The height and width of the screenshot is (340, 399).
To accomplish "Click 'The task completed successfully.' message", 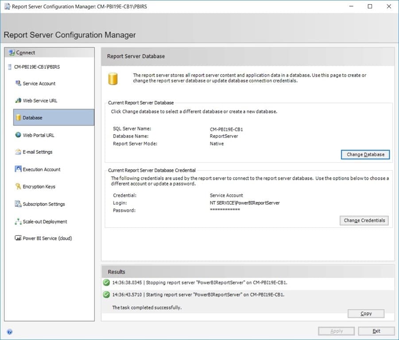I will tap(147, 307).
